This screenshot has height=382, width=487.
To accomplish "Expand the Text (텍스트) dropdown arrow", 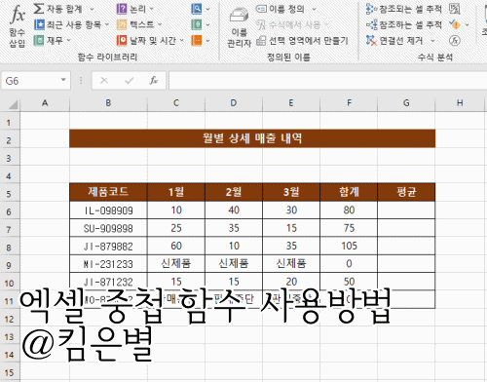I will (160, 24).
